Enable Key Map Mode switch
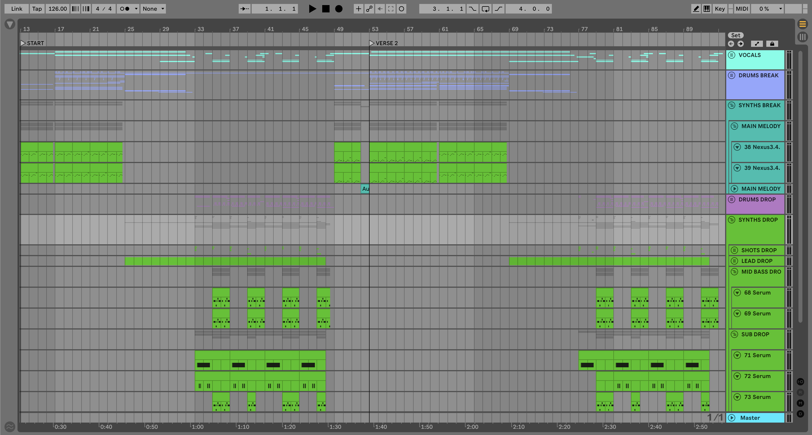 click(x=720, y=9)
